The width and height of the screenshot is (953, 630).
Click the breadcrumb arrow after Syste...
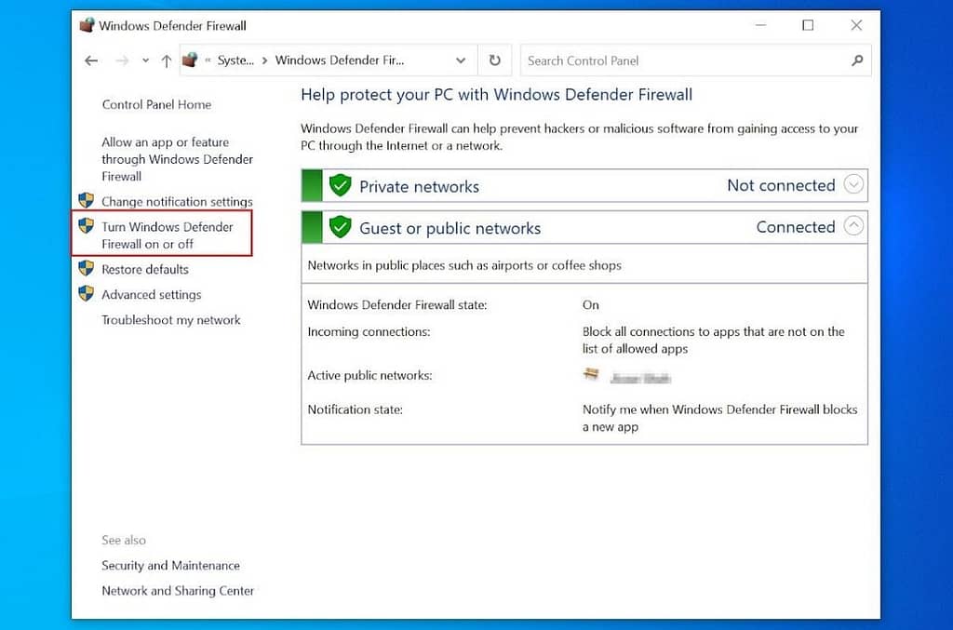264,60
